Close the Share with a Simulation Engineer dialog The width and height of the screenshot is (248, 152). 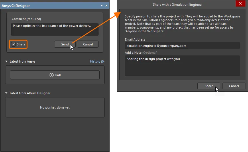240,3
